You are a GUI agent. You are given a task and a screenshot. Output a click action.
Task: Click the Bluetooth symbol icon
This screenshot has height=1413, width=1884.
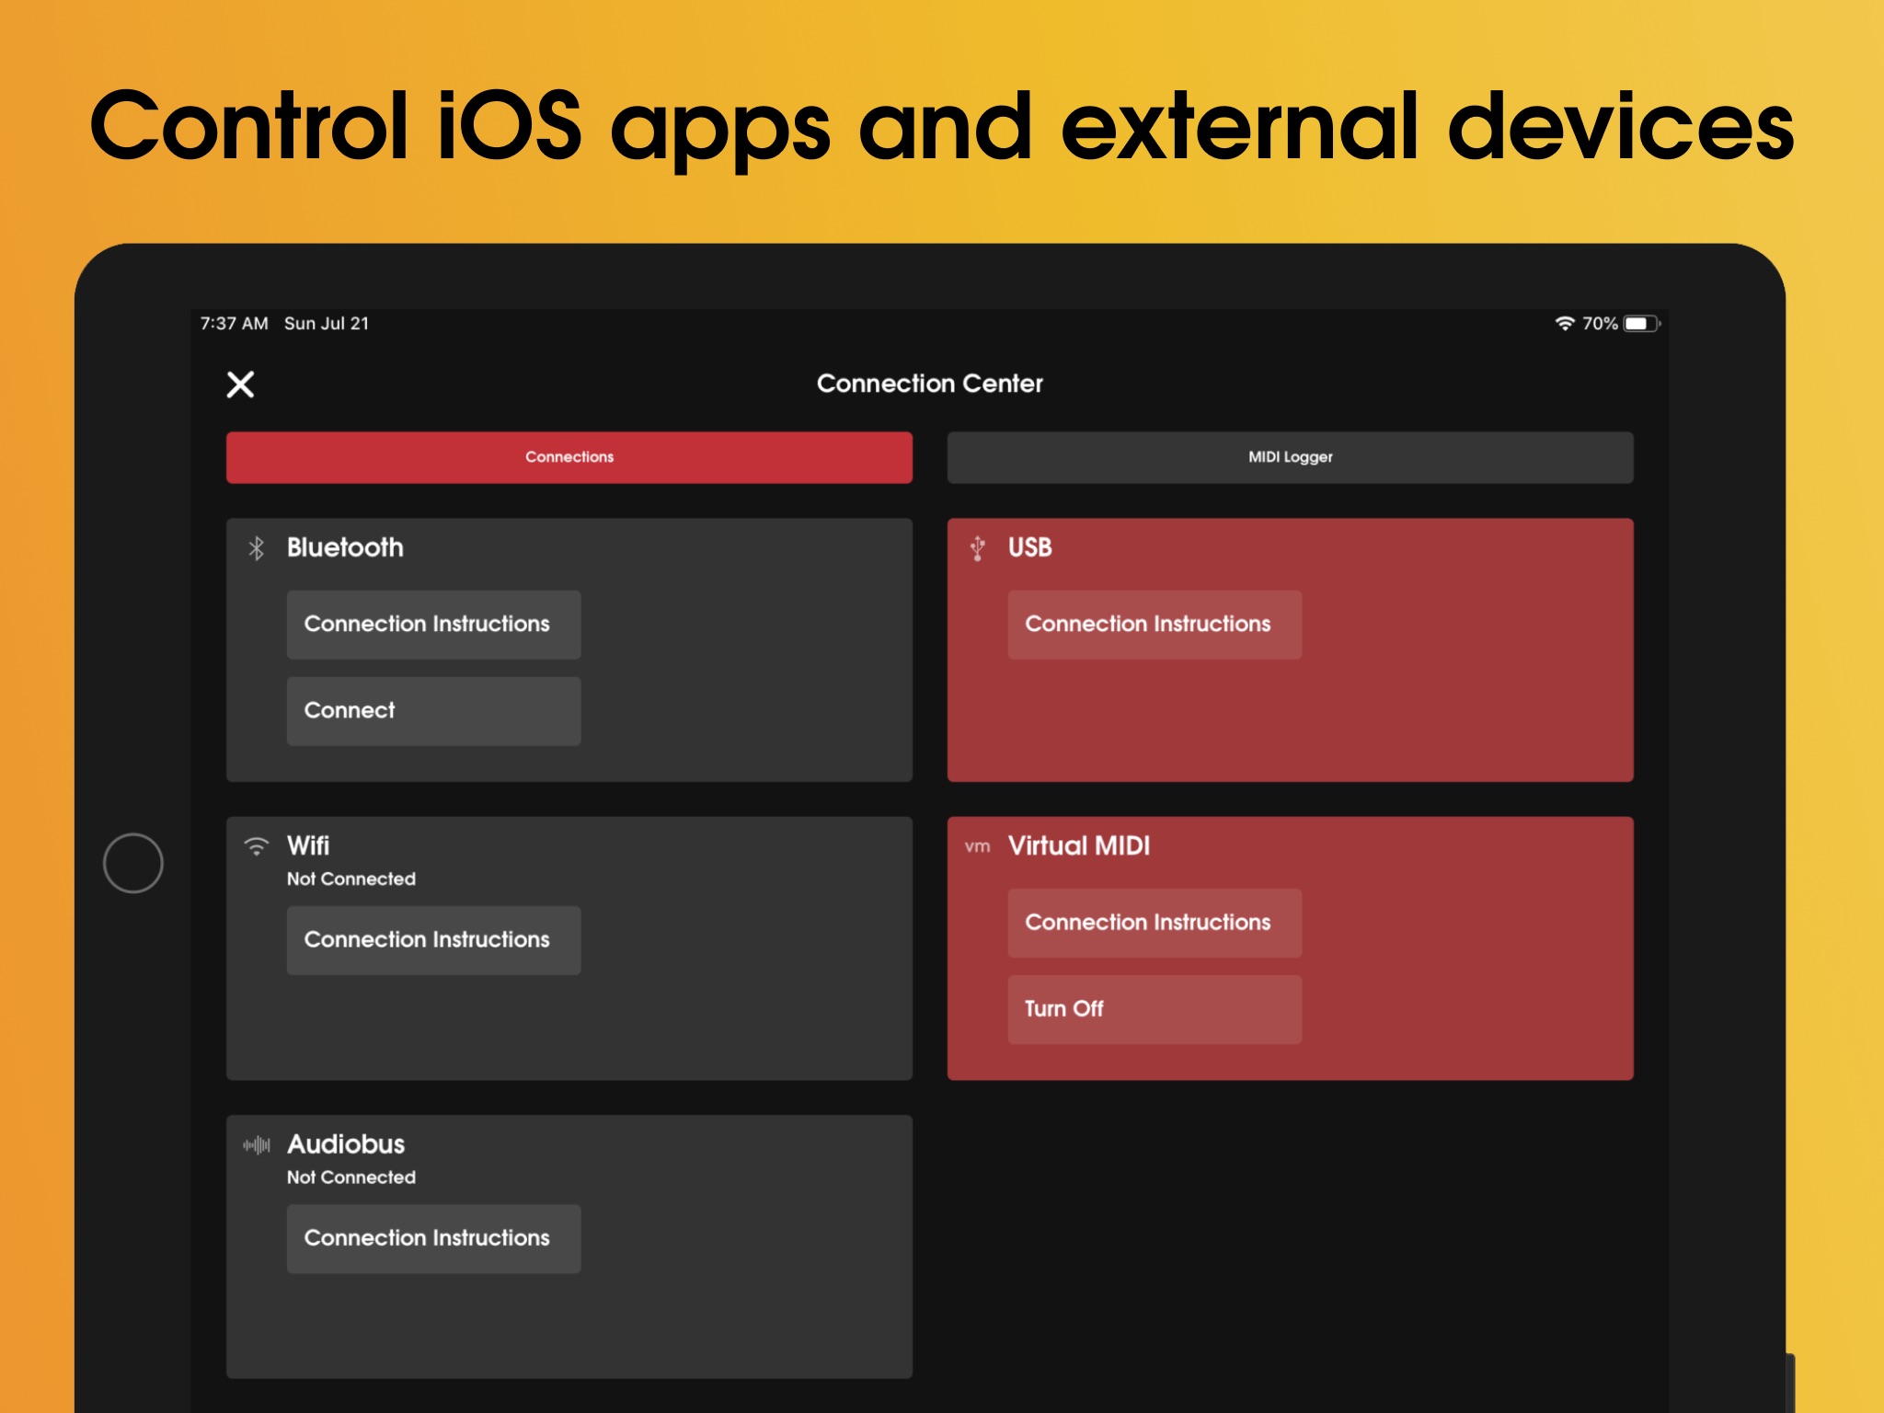click(x=257, y=548)
